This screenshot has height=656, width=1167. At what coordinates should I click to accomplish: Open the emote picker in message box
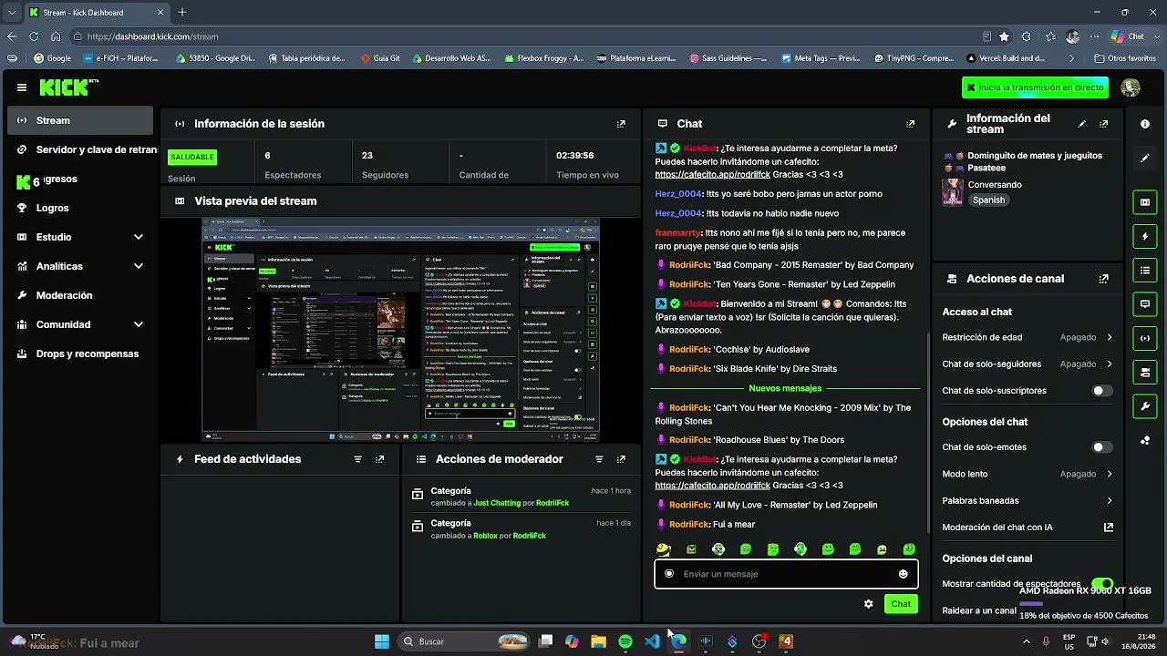pyautogui.click(x=903, y=574)
